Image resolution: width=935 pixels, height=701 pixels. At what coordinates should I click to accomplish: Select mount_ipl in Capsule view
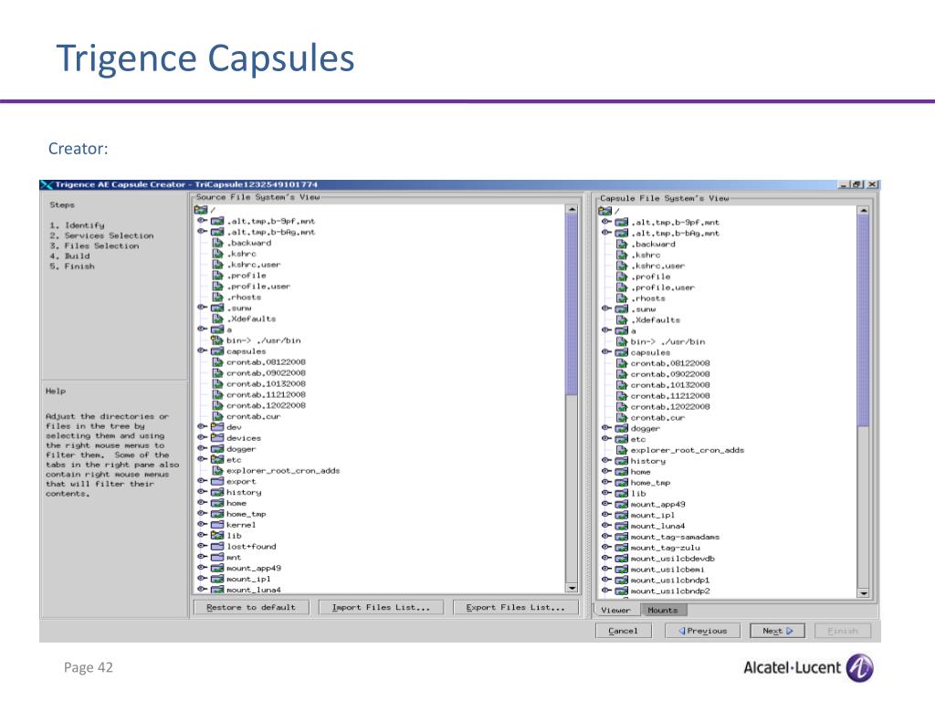pos(652,515)
